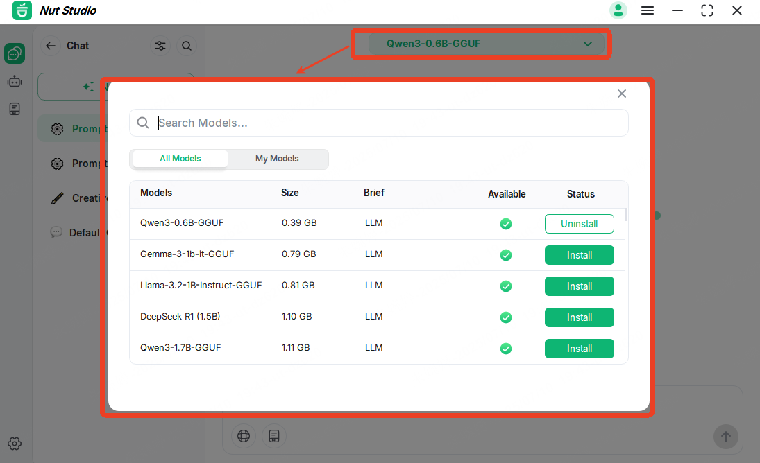The height and width of the screenshot is (463, 760).
Task: Click the 1.11 GB size value
Action: point(296,348)
